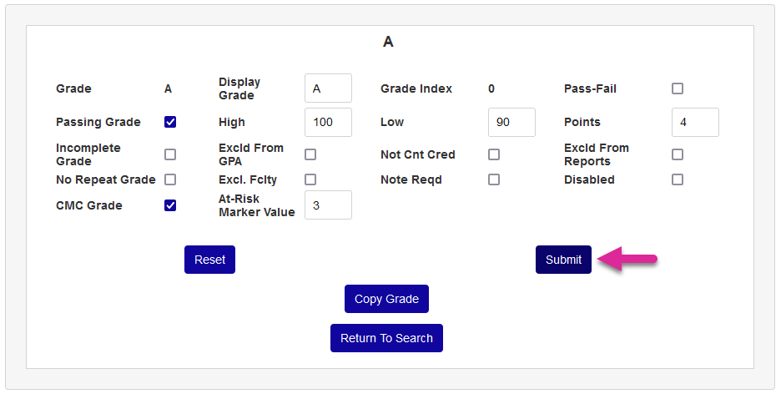The height and width of the screenshot is (394, 781).
Task: Enable the Not Cnt Cred checkbox
Action: (494, 154)
